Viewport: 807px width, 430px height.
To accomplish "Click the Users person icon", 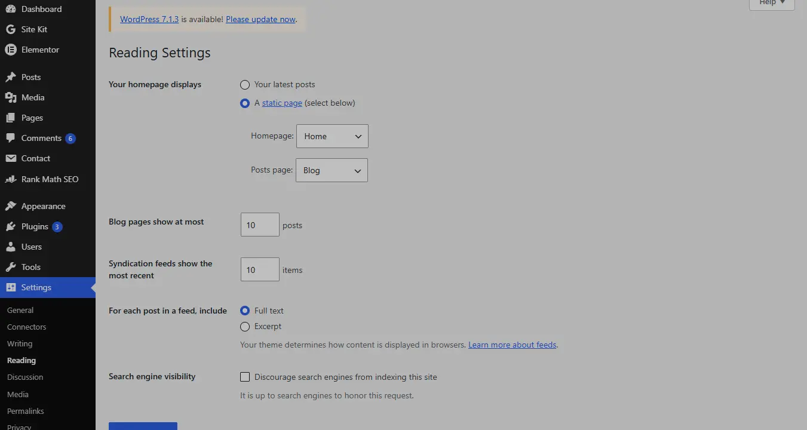I will click(x=10, y=247).
